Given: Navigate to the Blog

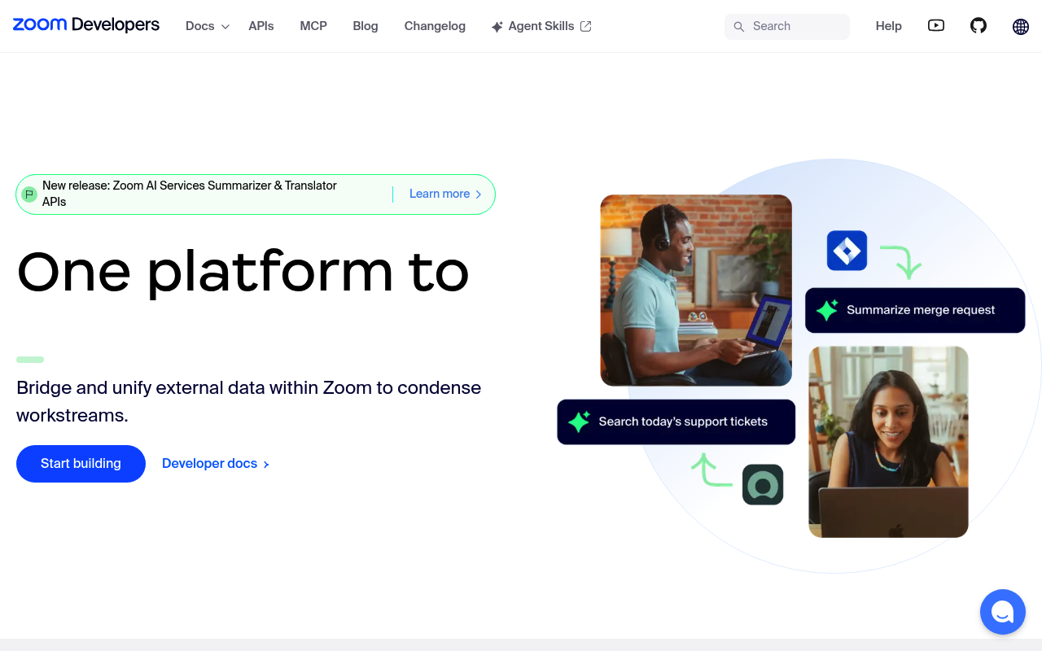Looking at the screenshot, I should point(366,26).
